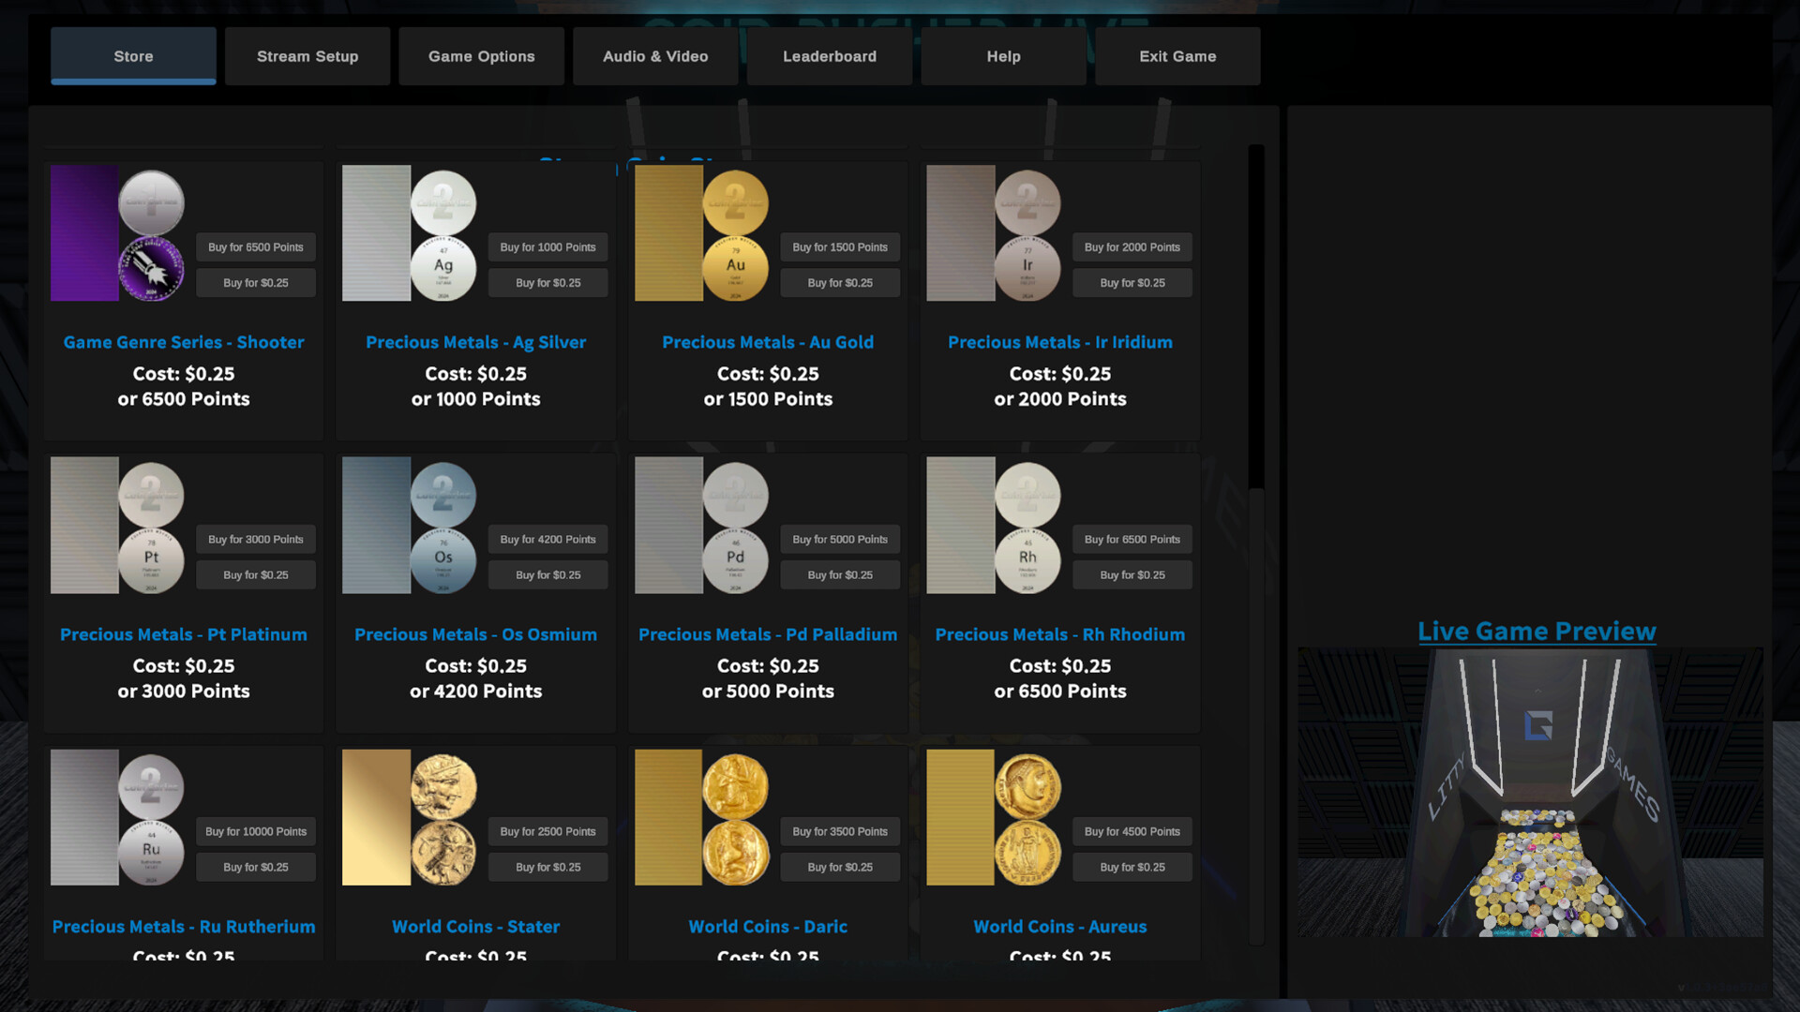Click the Au Gold coin icon
The image size is (1800, 1012).
pos(736,268)
